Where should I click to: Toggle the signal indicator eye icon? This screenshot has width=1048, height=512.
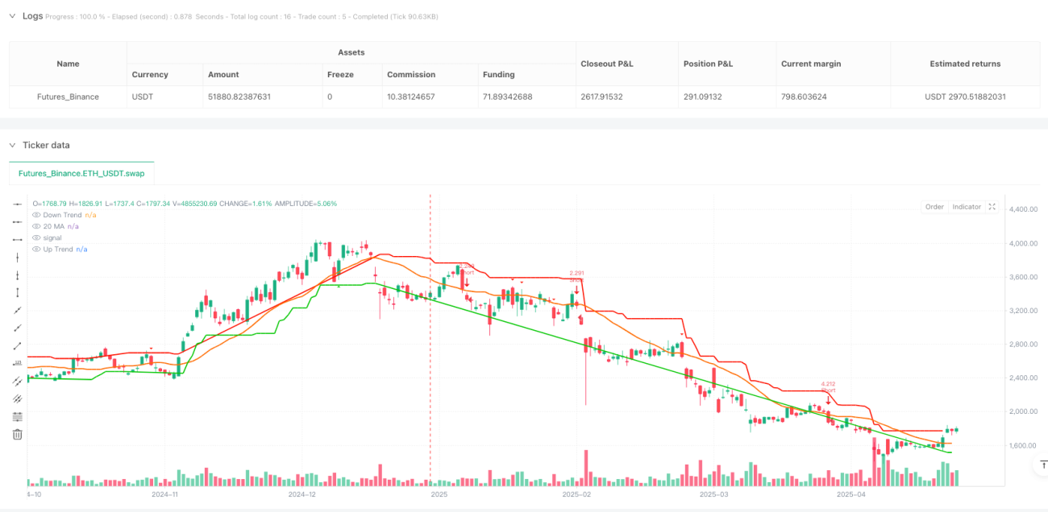[35, 237]
